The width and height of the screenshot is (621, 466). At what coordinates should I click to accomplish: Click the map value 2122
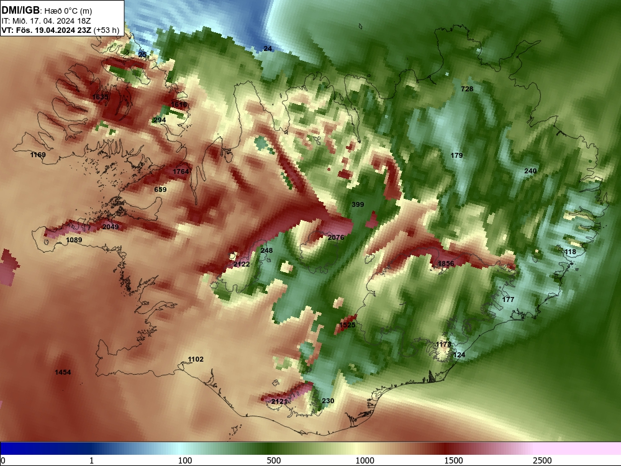[x=242, y=264]
